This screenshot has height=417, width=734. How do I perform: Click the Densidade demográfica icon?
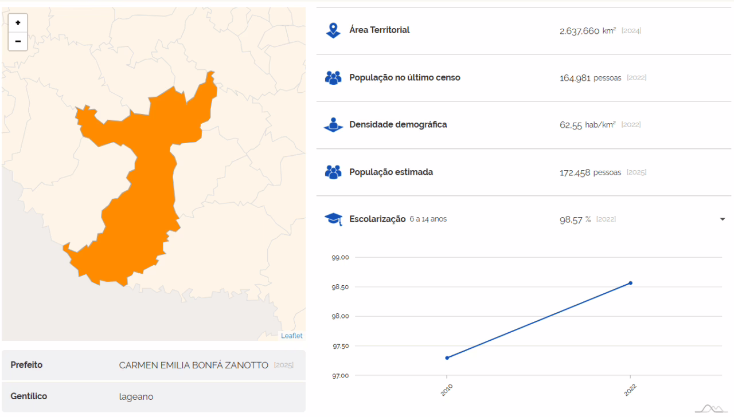point(333,125)
